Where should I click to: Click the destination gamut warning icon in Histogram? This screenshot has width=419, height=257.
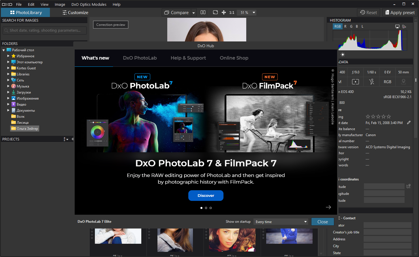[404, 26]
